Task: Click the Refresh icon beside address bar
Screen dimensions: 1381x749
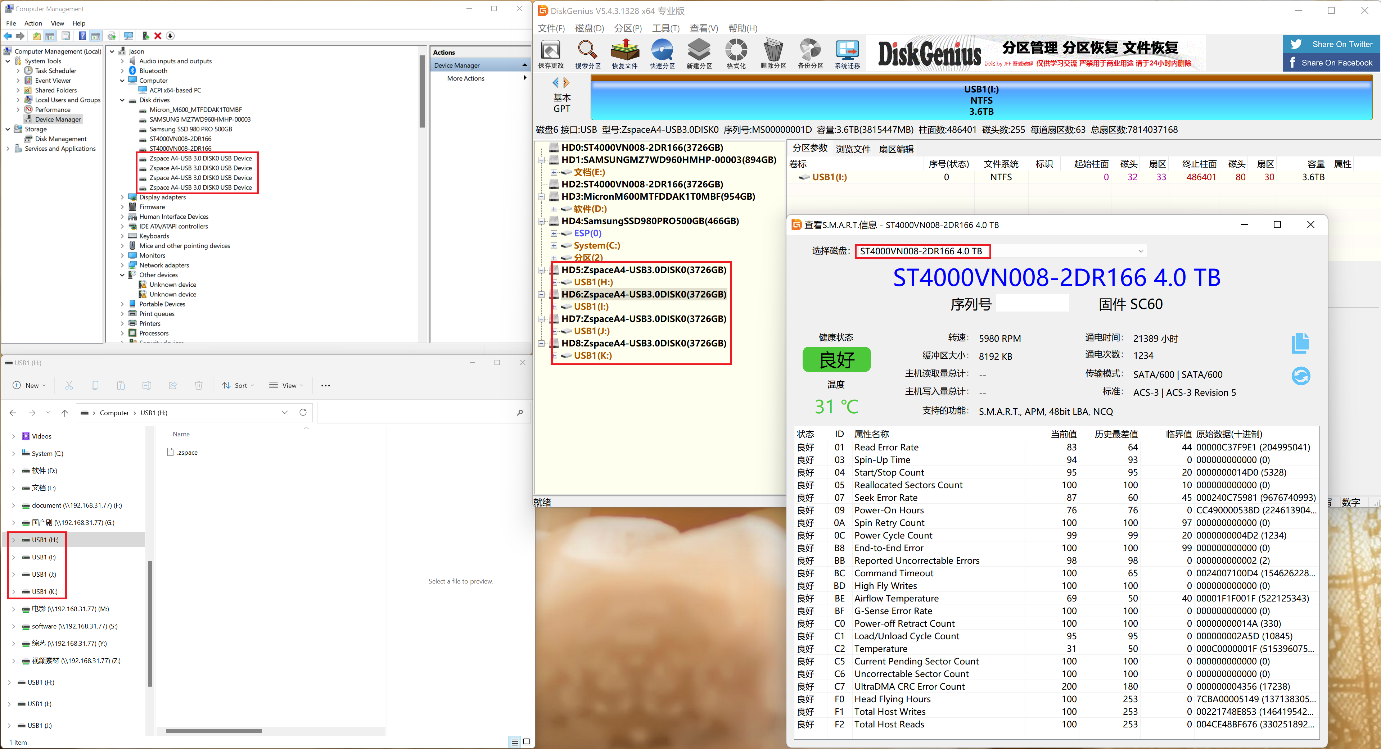Action: (303, 413)
